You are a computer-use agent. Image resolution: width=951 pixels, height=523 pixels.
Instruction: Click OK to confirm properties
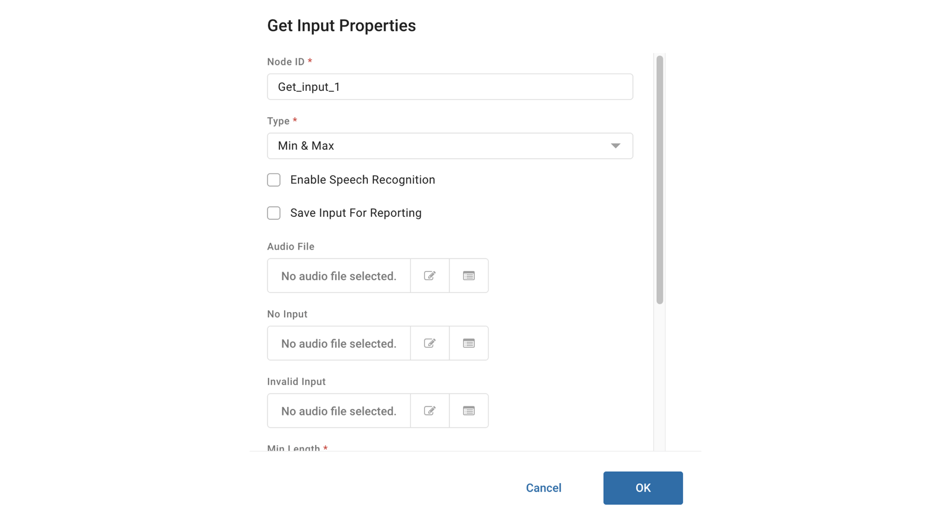[643, 488]
